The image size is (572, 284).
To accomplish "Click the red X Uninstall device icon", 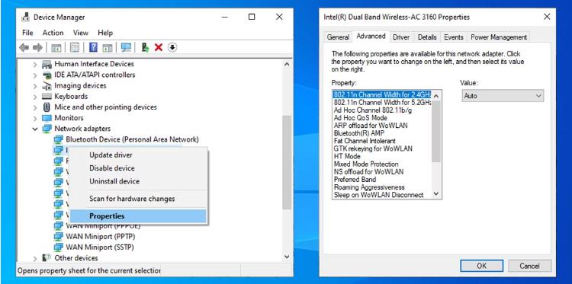I will pyautogui.click(x=159, y=47).
